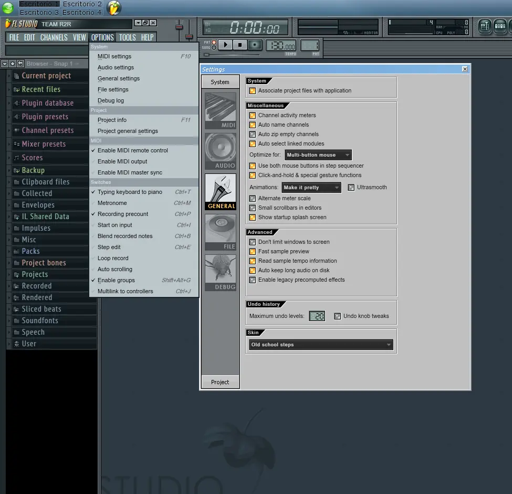Image resolution: width=512 pixels, height=494 pixels.
Task: Open the FILE menu
Action: [x=14, y=37]
